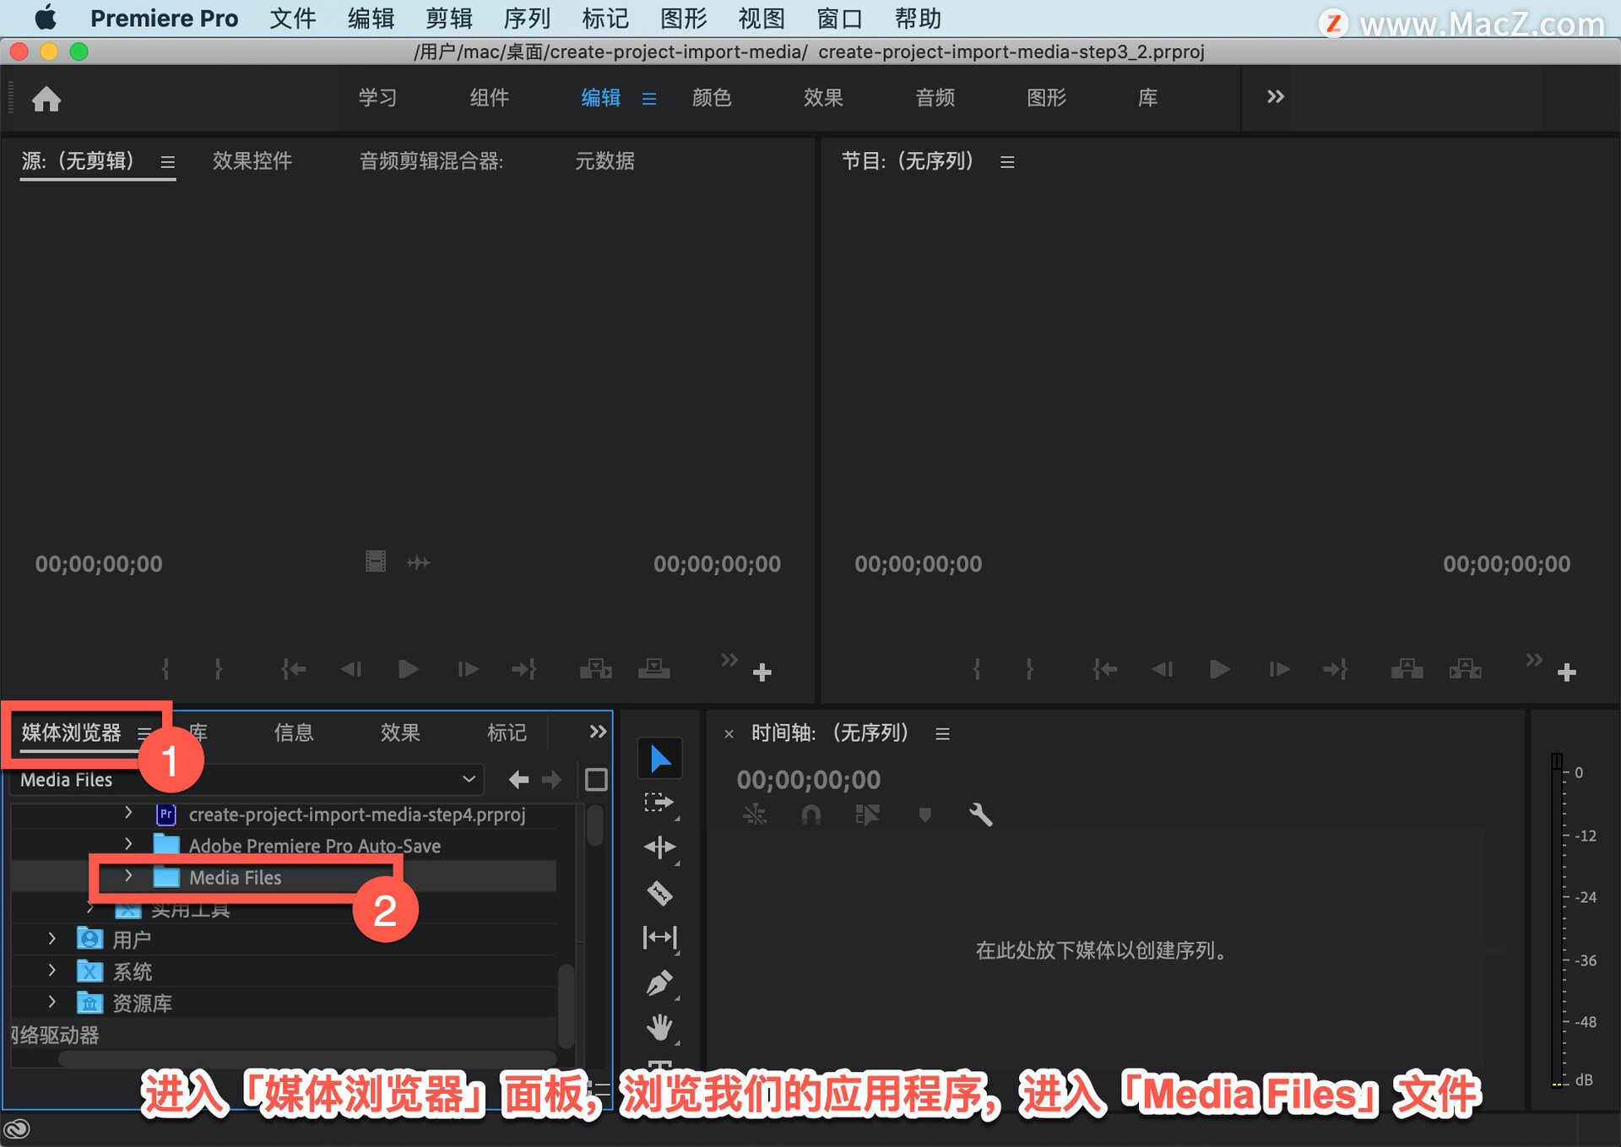
Task: Open timeline display settings wrench
Action: (x=980, y=814)
